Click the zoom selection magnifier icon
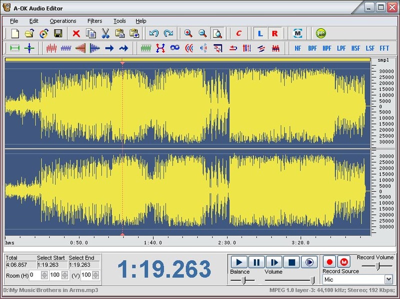The width and height of the screenshot is (400, 299). tap(217, 33)
